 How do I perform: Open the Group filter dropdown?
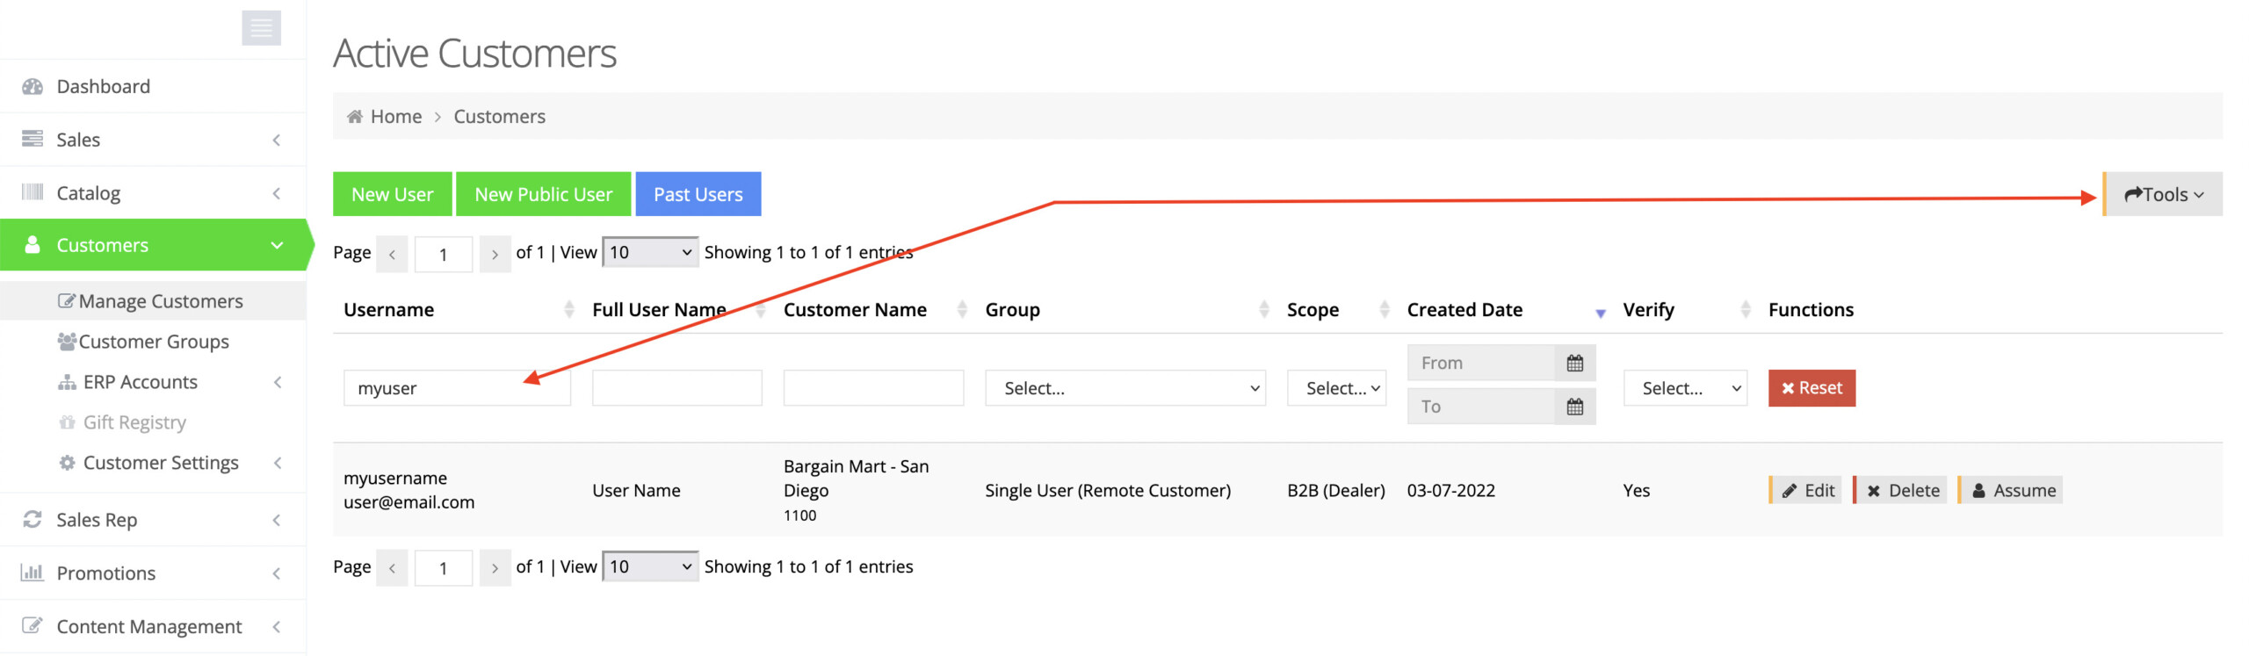tap(1124, 388)
